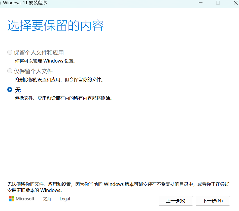Click the 上一步(B) button
The height and width of the screenshot is (211, 239).
coord(176,201)
